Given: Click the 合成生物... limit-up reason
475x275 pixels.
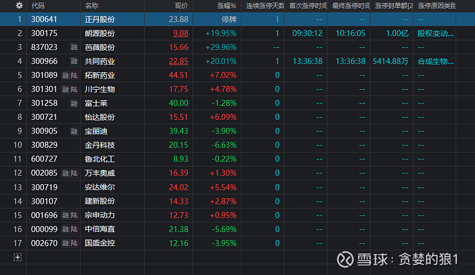Looking at the screenshot, I should point(436,61).
